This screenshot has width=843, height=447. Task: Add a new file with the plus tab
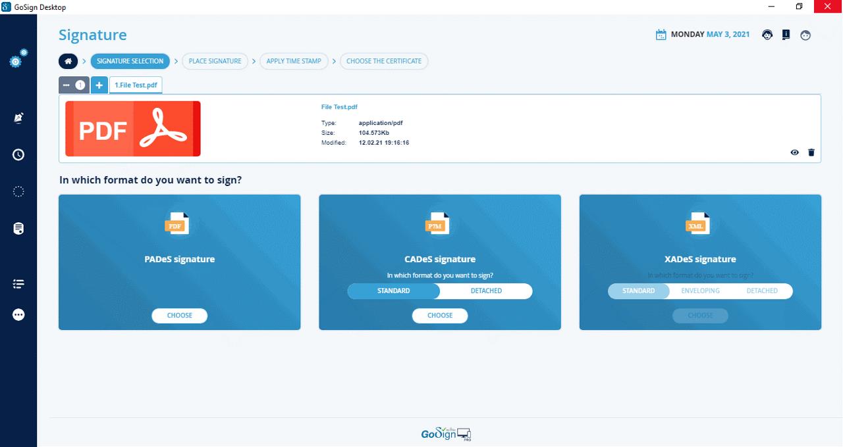point(99,84)
